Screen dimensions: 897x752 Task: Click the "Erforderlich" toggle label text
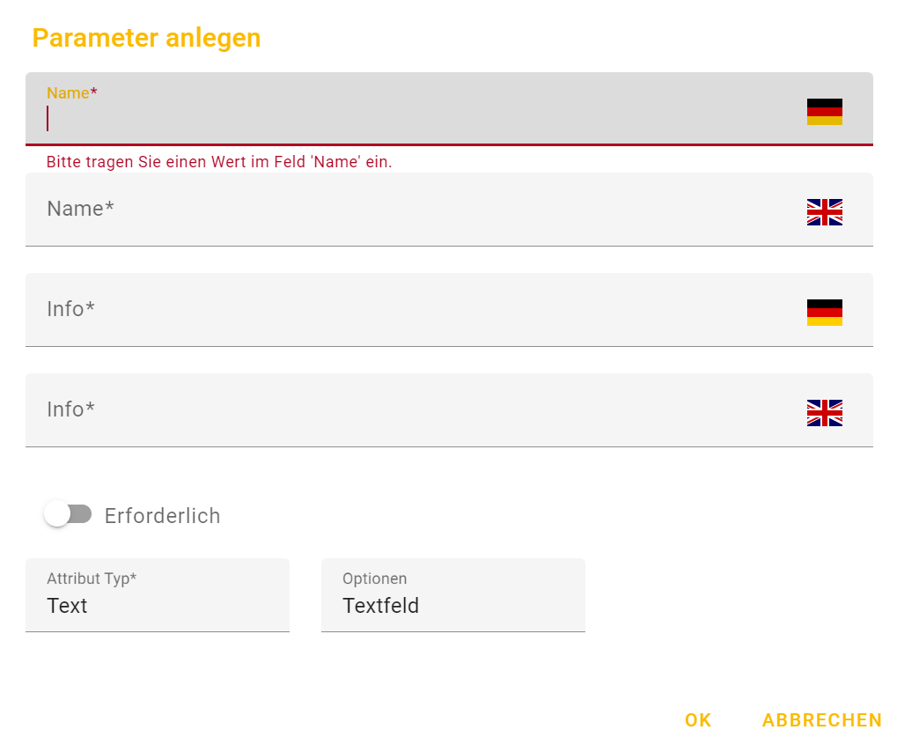[162, 516]
